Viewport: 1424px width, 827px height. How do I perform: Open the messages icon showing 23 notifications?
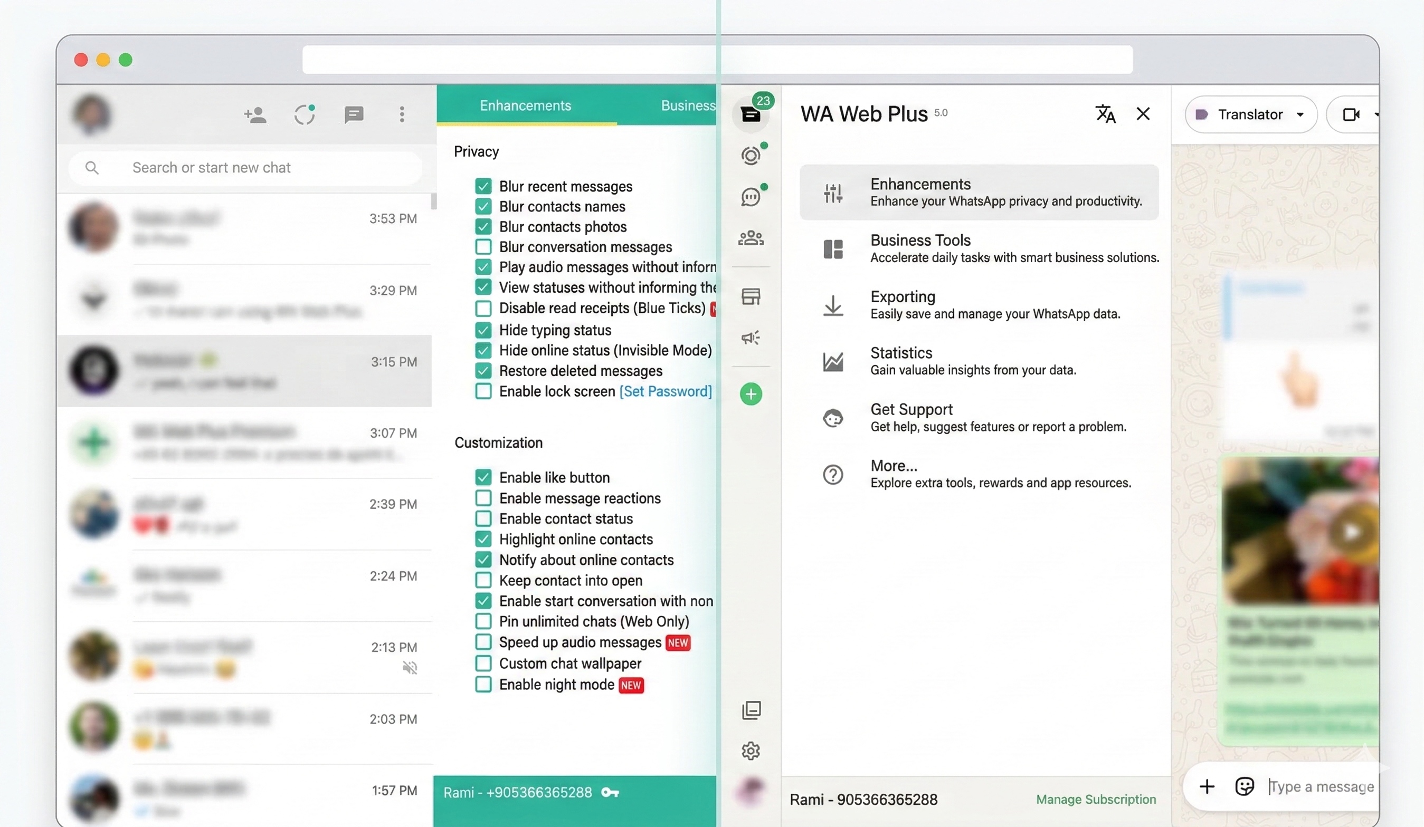pos(751,113)
